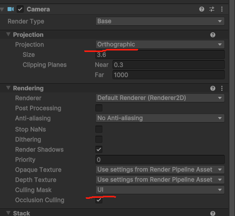Collapse the Rendering section foldout
235x216 pixels.
(x=8, y=88)
